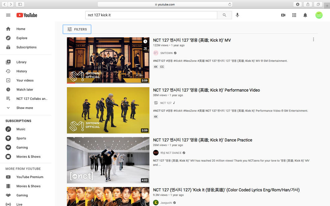Viewport: 330px width, 206px height.
Task: Click the search magnifier button
Action: coord(224,15)
